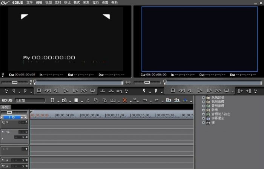
Task: Click the floppy disk save project icon
Action: (76, 101)
